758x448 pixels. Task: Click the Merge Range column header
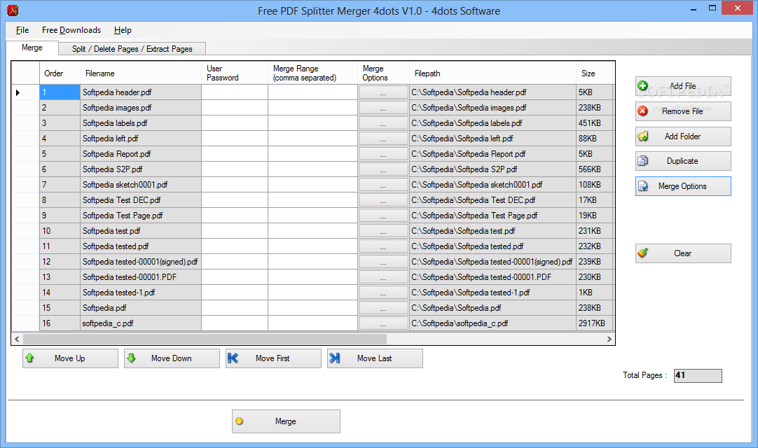(x=312, y=73)
